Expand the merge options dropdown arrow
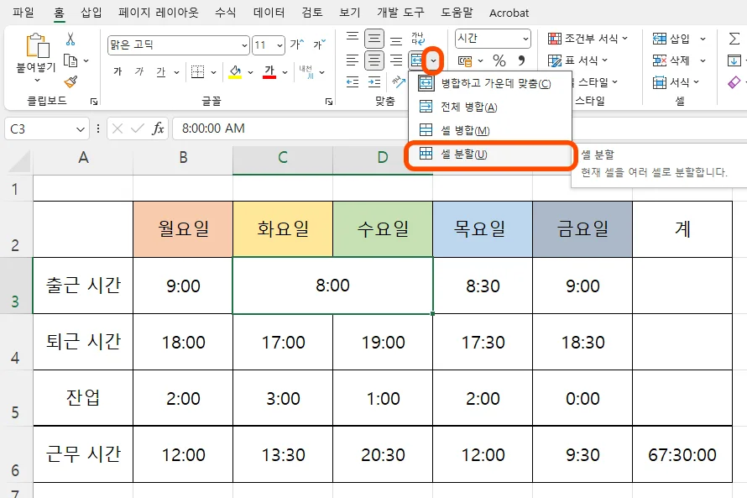Screen dimensions: 747x498 click(x=433, y=60)
